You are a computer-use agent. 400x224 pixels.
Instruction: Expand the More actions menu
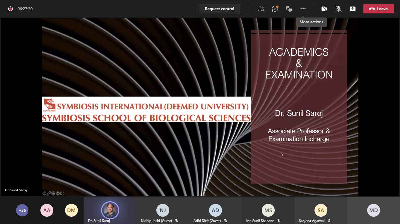point(303,9)
